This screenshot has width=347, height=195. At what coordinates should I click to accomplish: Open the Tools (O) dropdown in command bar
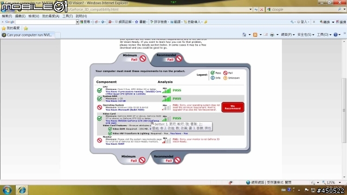coord(324,35)
